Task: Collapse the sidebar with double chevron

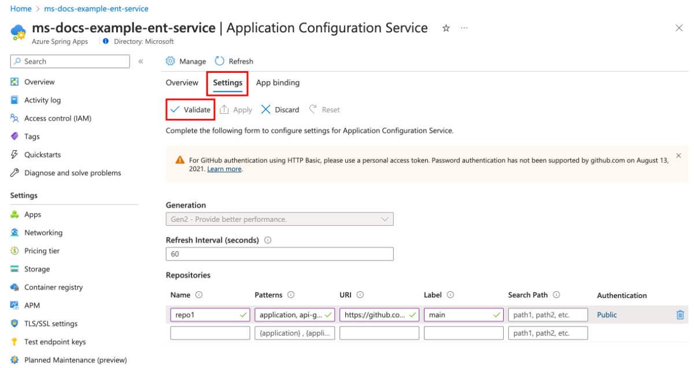Action: (x=141, y=61)
